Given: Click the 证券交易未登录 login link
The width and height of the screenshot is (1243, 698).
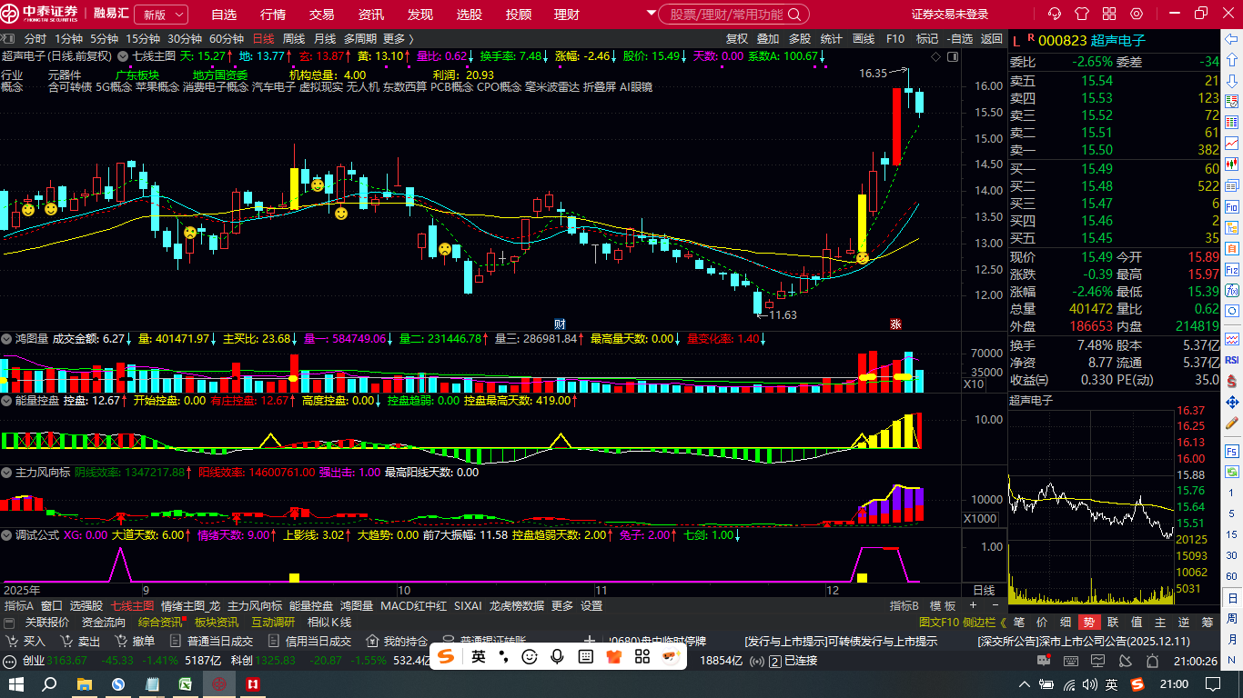Looking at the screenshot, I should coord(950,15).
